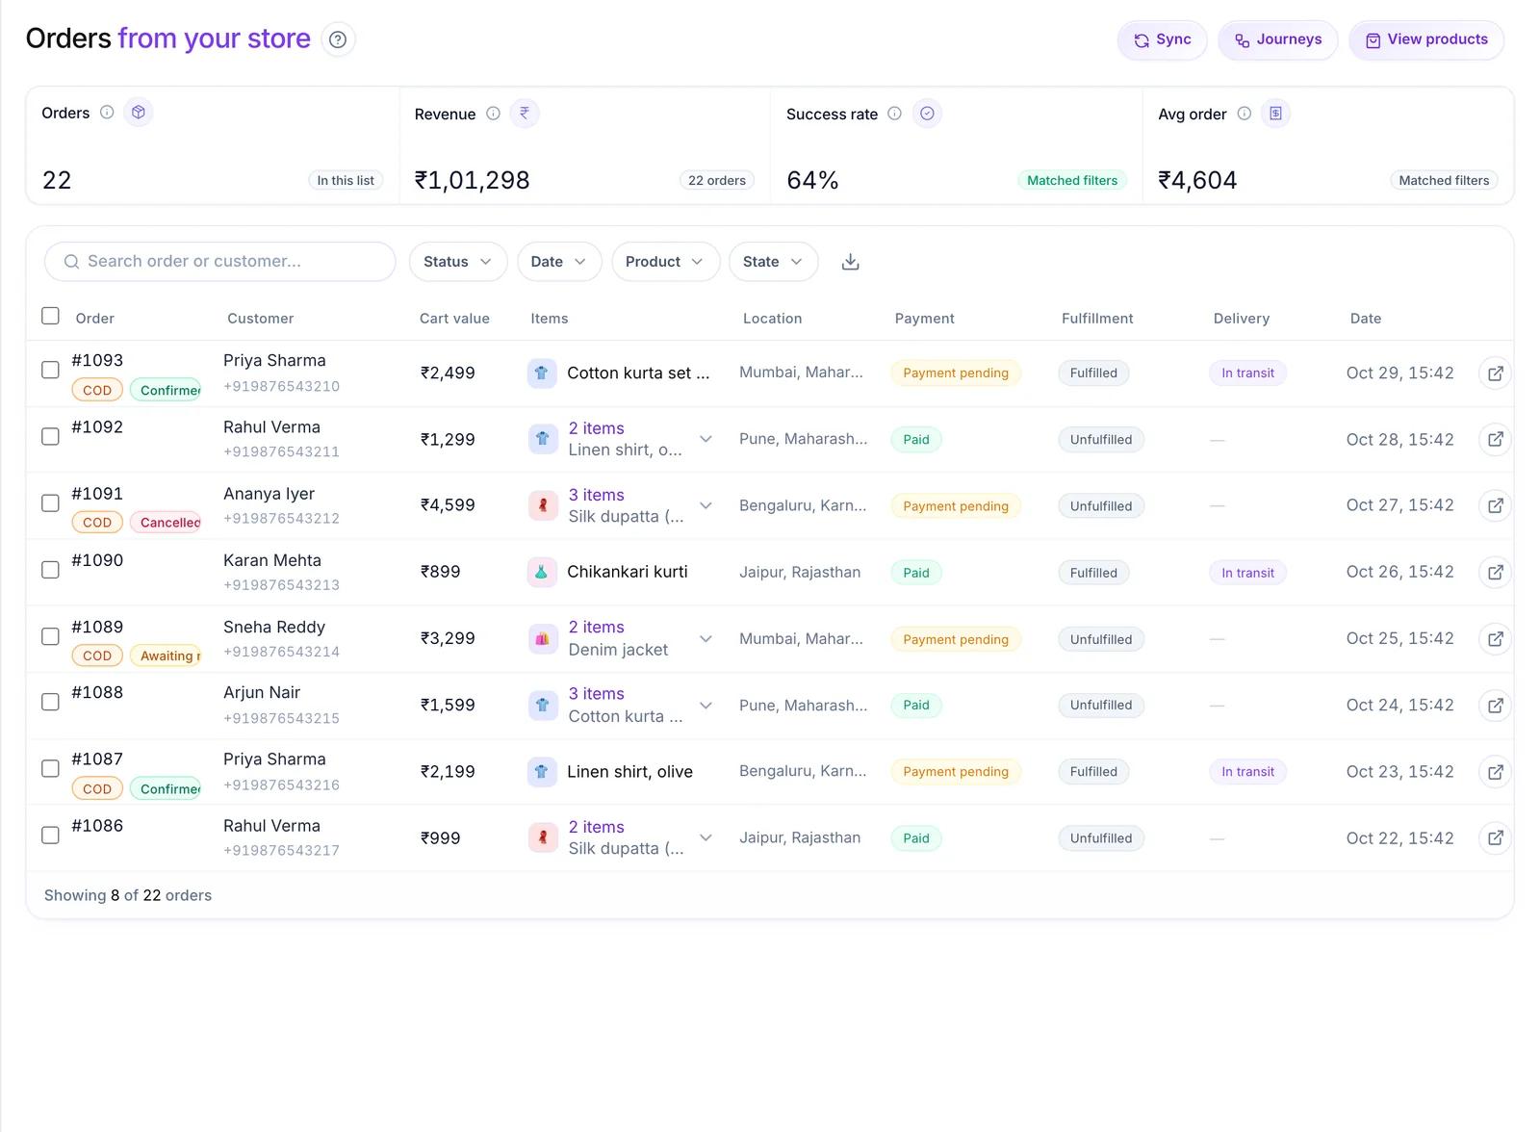Select order #1091 checkbox

pyautogui.click(x=51, y=502)
